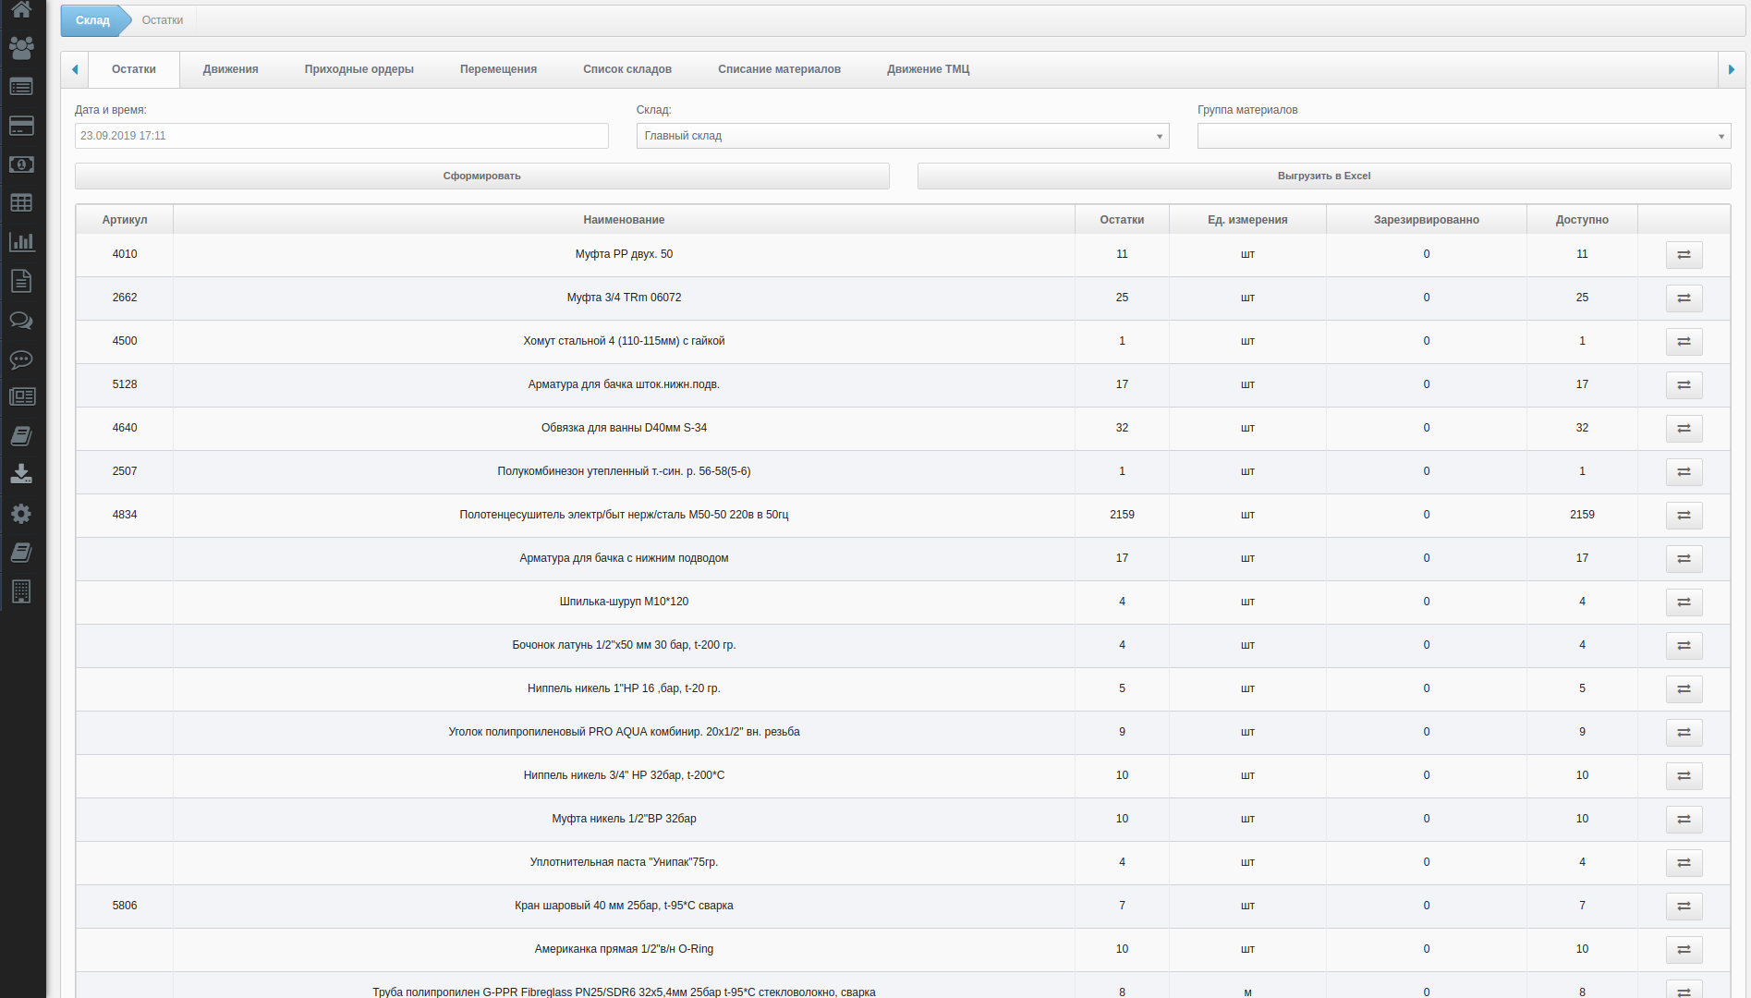Click transfer icon for Муфта PP двух. 50
The height and width of the screenshot is (998, 1751).
click(1684, 255)
